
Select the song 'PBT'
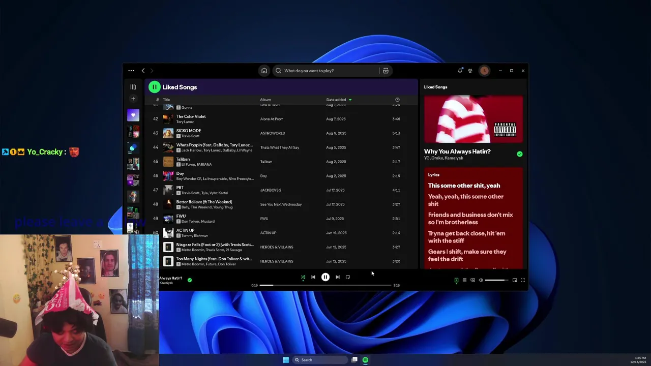pos(180,188)
